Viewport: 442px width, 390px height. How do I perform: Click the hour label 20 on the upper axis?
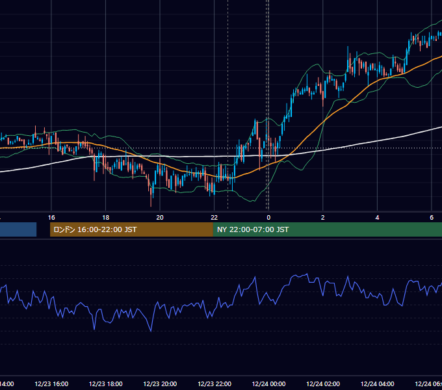pos(160,218)
